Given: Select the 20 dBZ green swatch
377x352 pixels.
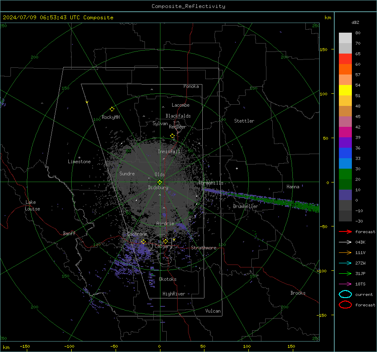Looking at the screenshot, I should [x=345, y=184].
